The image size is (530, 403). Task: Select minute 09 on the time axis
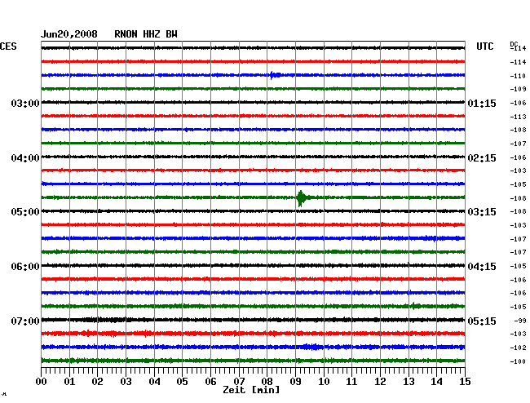pyautogui.click(x=295, y=381)
